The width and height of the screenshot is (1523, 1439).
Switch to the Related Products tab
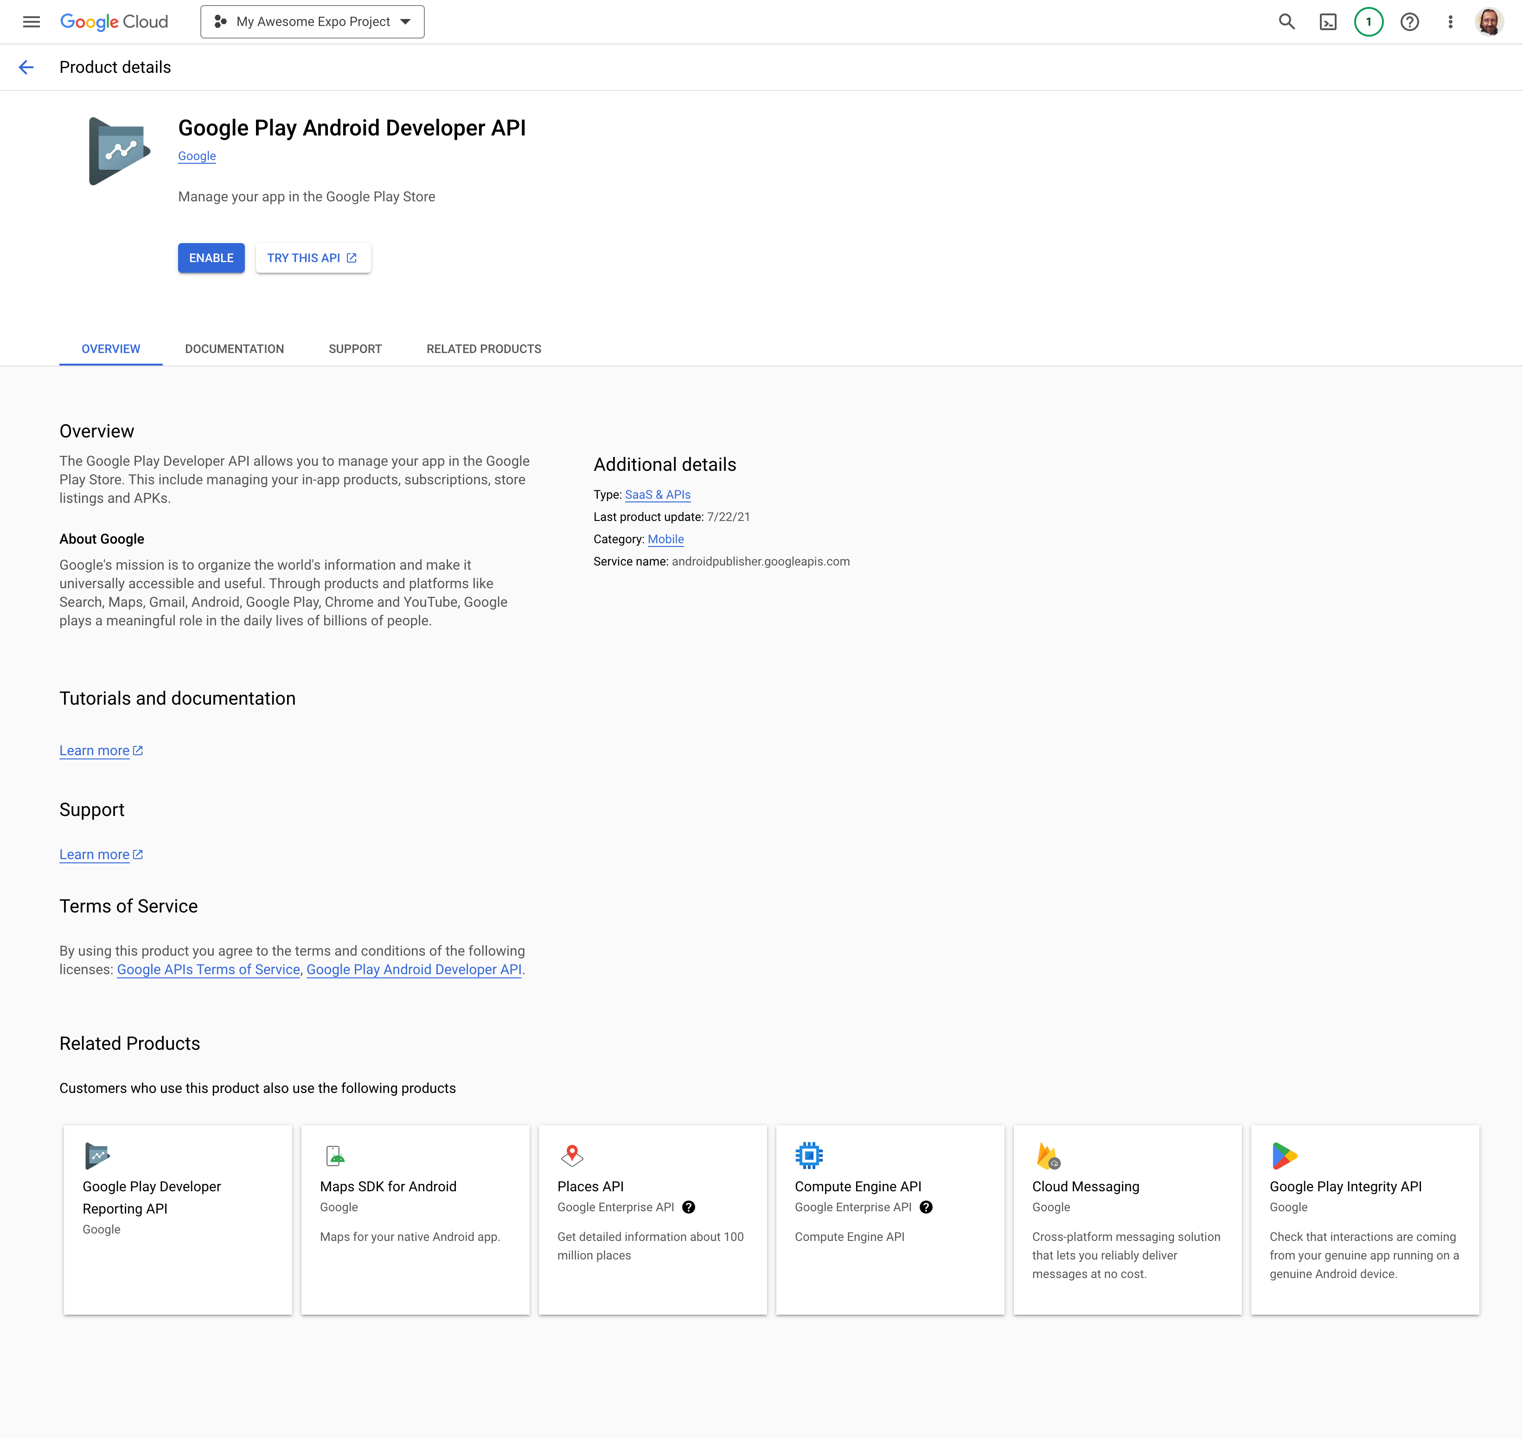click(x=482, y=349)
